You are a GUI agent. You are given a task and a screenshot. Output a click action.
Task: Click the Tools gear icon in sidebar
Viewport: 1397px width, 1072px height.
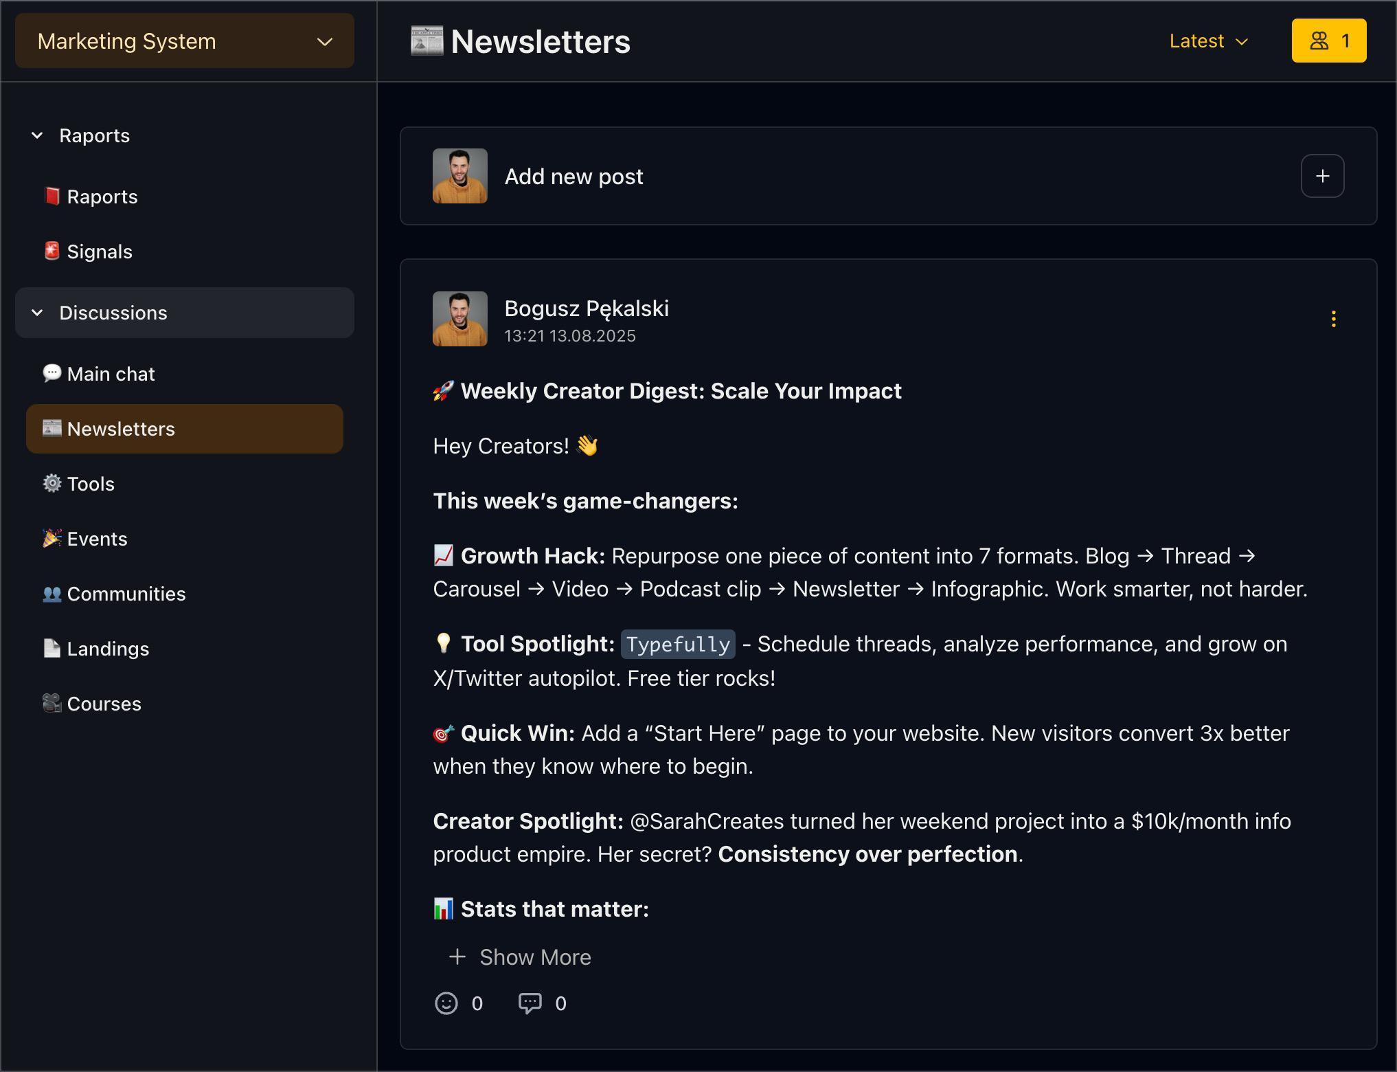[52, 484]
